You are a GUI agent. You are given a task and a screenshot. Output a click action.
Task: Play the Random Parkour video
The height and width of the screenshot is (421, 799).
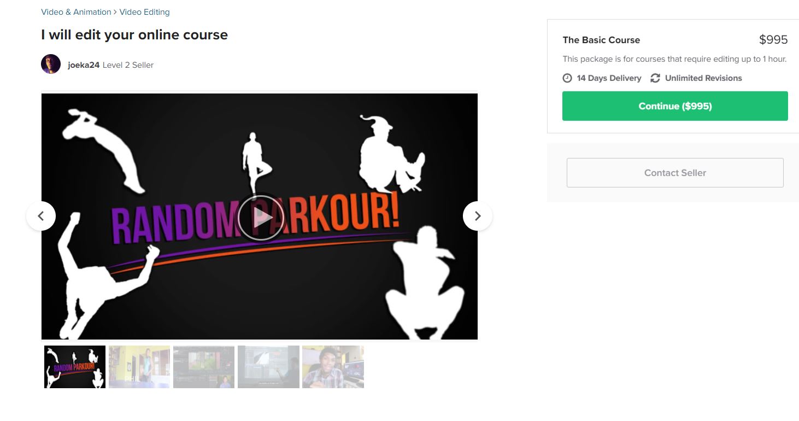click(261, 218)
